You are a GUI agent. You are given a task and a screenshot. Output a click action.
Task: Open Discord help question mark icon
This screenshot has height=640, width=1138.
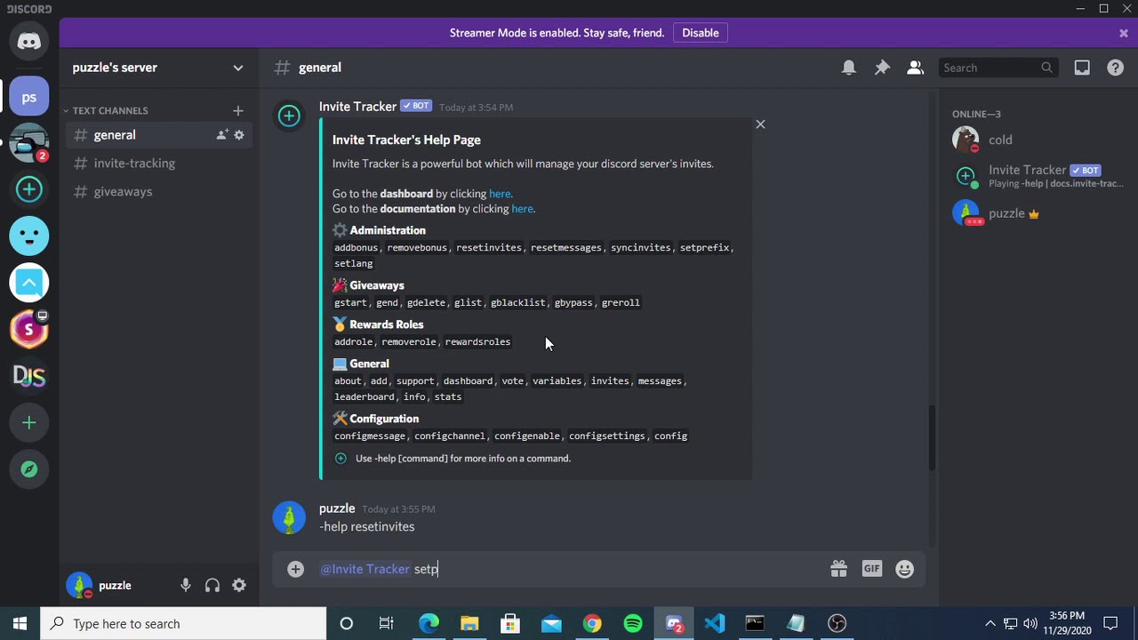tap(1115, 68)
